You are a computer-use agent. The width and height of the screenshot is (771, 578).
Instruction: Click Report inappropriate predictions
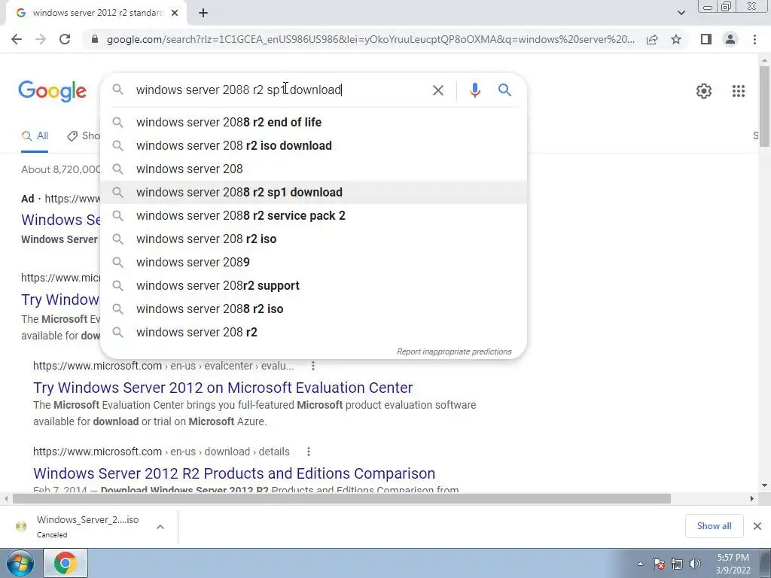coord(454,351)
